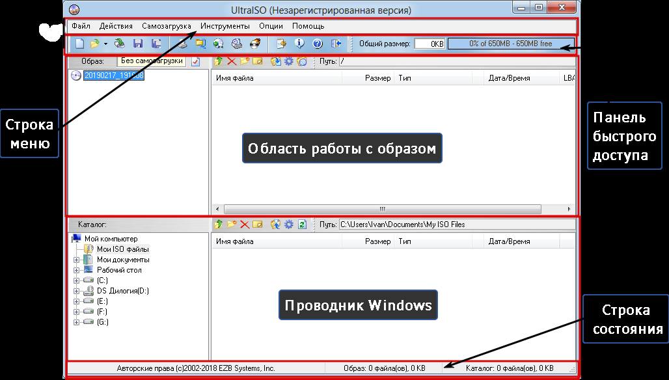Click the Общий размер 0KB field

coord(430,44)
